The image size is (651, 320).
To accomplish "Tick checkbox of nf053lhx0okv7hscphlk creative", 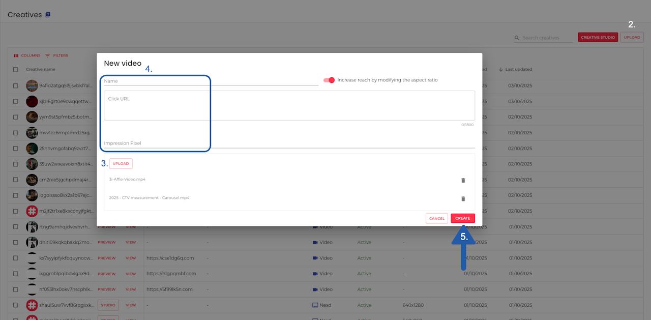I will coord(16,289).
